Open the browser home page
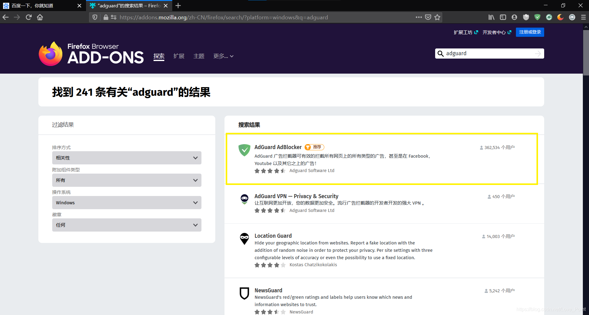The width and height of the screenshot is (589, 315). pyautogui.click(x=40, y=17)
